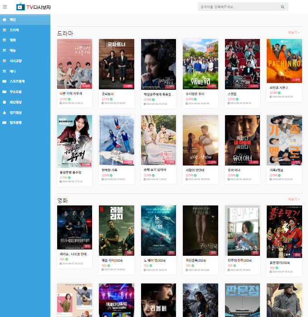
Task: Open 굿파트너 drama poster
Action: point(117,64)
